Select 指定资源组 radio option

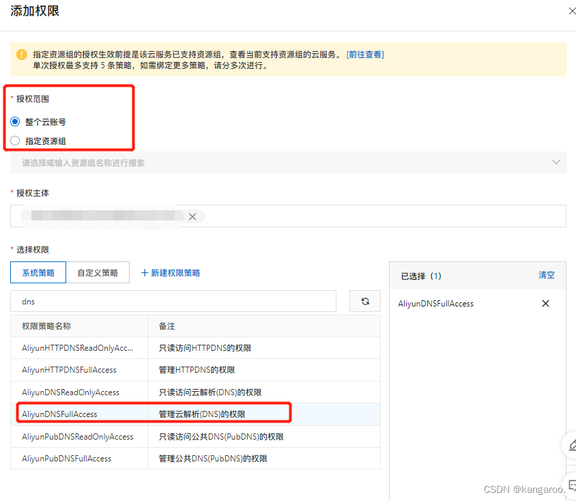[15, 141]
